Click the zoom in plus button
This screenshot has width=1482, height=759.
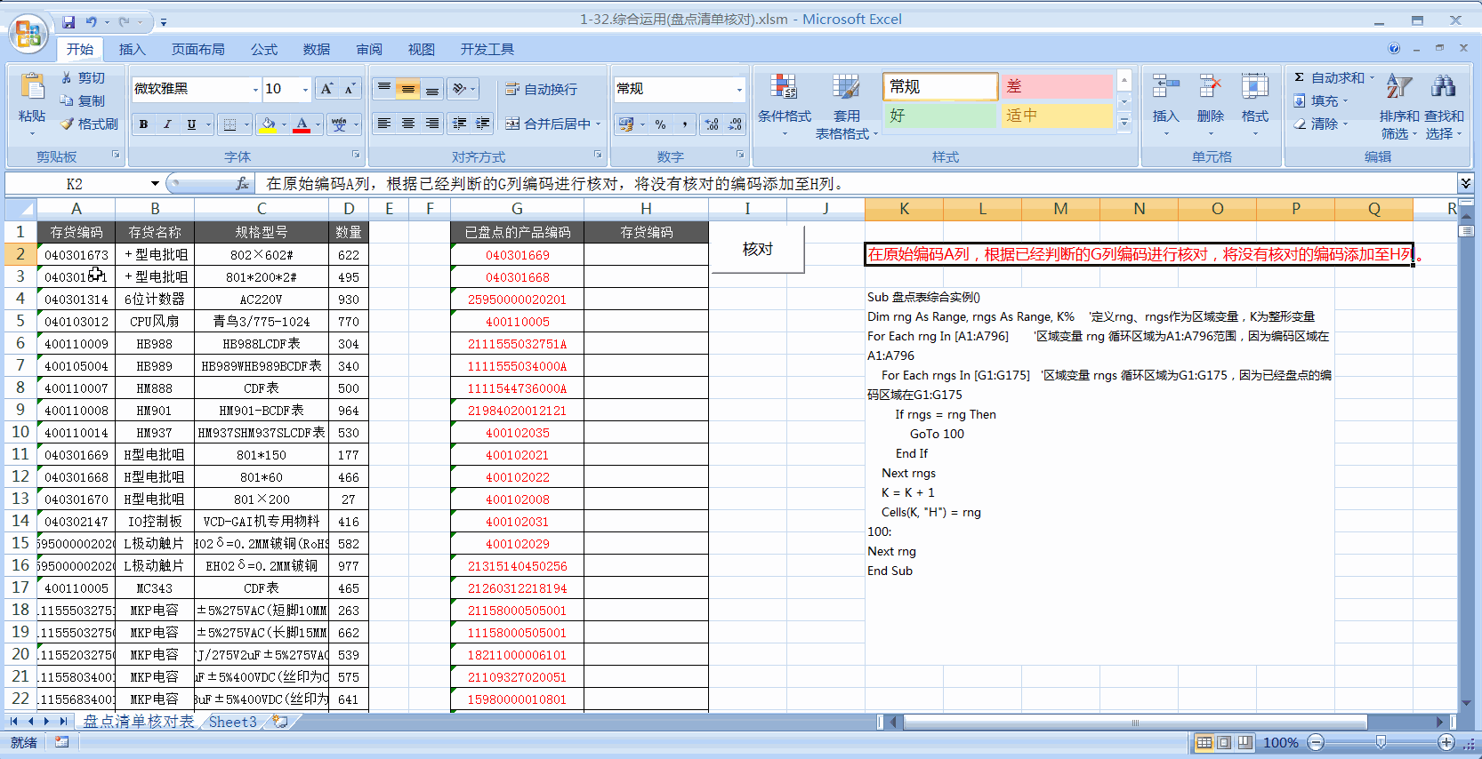[1446, 742]
